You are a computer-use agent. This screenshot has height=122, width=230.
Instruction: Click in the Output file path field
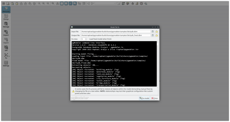tap(116, 35)
